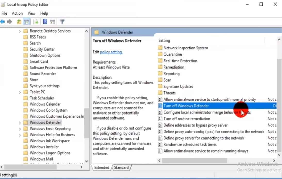The image size is (282, 179).
Task: Open the Action menu
Action: 17,13
